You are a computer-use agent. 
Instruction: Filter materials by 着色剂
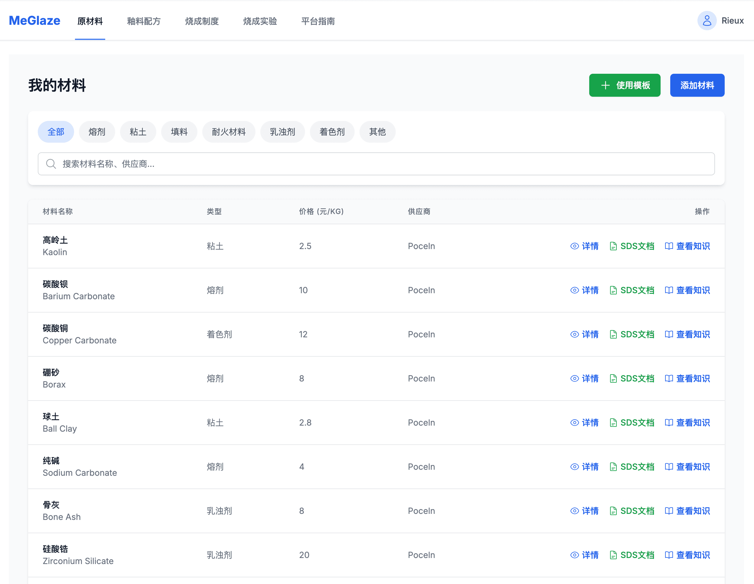[332, 132]
